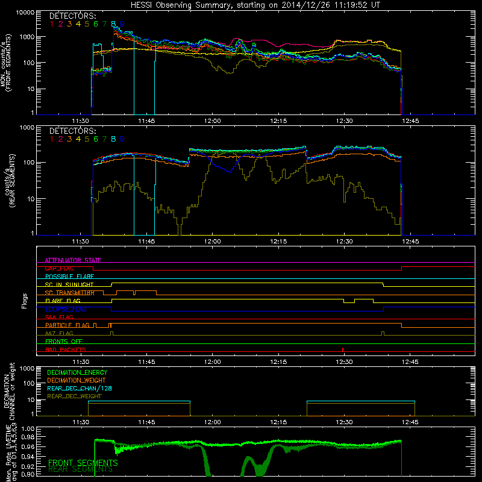The height and width of the screenshot is (482, 482).
Task: Select blue detector 9 in front segments legend
Action: [122, 24]
